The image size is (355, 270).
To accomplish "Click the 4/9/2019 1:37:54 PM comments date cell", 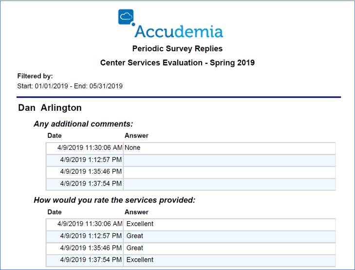I will pyautogui.click(x=85, y=184).
